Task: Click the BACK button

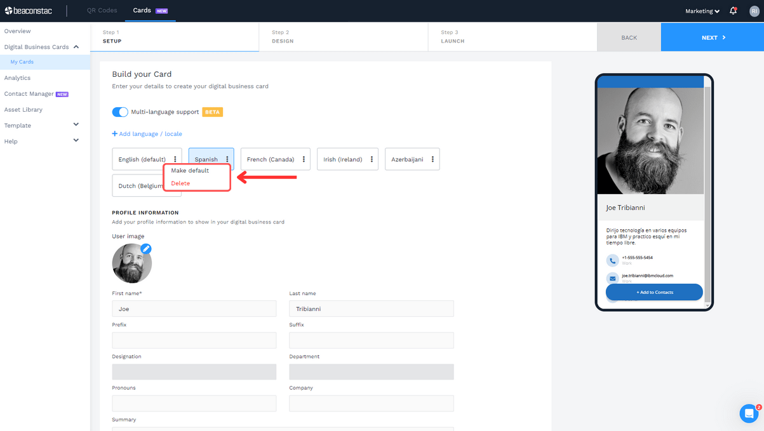Action: [x=629, y=37]
